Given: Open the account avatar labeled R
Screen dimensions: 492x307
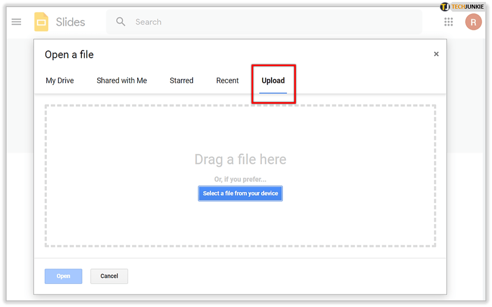Looking at the screenshot, I should [x=473, y=22].
